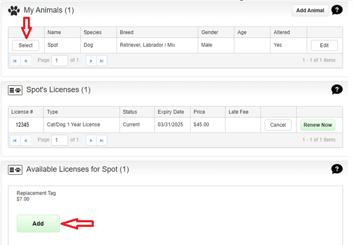Viewport: 353px width, 245px height.
Task: Click page number field in Spot's Licenses pager
Action: (59, 140)
